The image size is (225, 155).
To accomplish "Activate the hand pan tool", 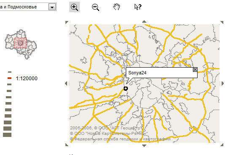I will tap(117, 7).
